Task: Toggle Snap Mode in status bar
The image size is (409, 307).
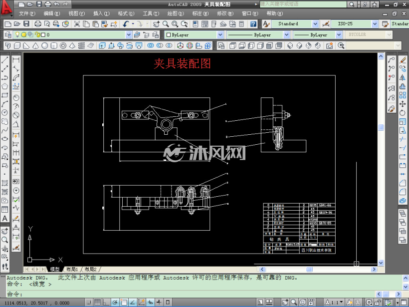Action: (89, 303)
